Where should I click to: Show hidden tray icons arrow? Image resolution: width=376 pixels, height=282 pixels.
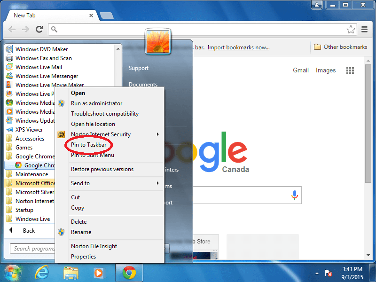pyautogui.click(x=317, y=273)
